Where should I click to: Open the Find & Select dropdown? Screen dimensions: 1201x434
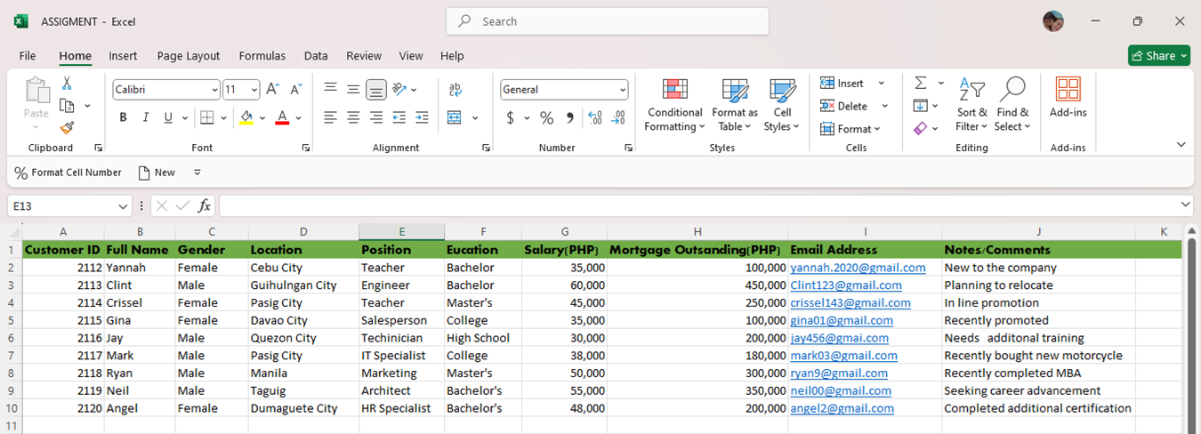pos(1012,105)
